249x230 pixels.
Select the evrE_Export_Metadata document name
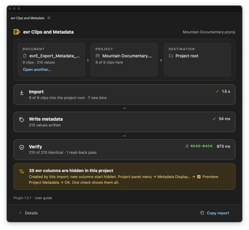click(x=54, y=56)
